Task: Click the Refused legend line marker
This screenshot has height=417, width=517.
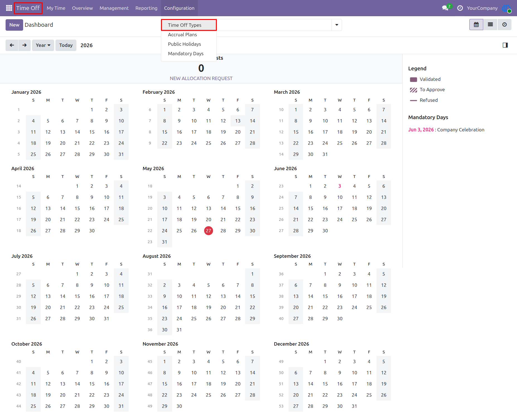Action: [x=414, y=100]
